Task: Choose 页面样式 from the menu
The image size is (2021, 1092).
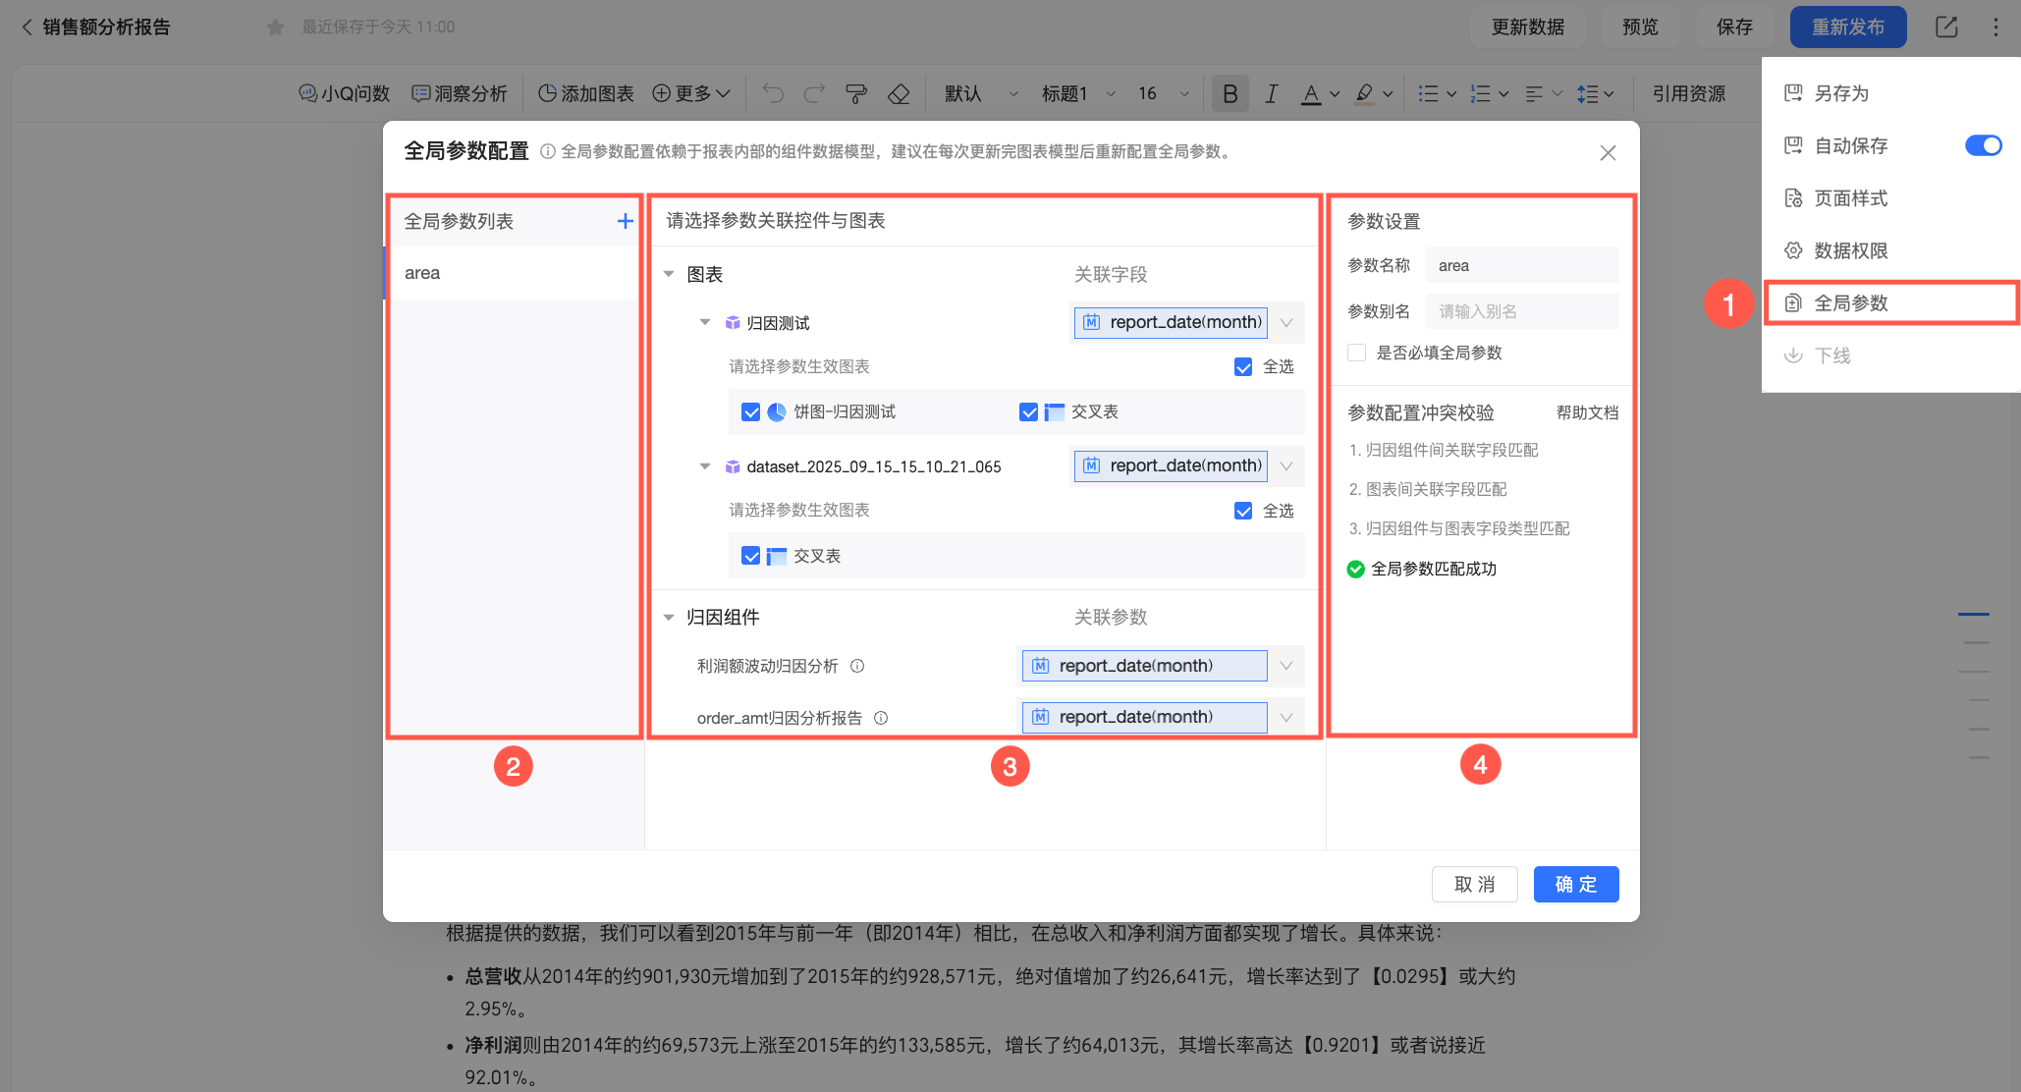Action: click(1850, 198)
